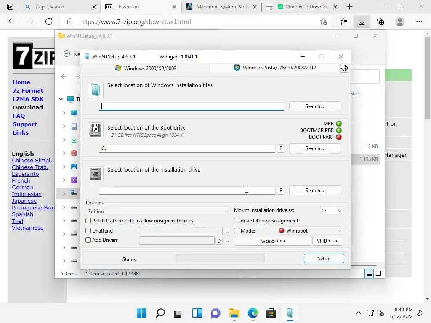Open File Explorer from the taskbar

click(x=234, y=313)
